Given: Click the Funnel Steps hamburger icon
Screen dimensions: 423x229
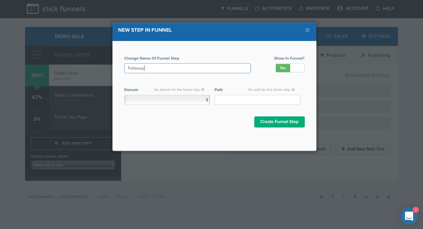Looking at the screenshot, I should pos(37,55).
